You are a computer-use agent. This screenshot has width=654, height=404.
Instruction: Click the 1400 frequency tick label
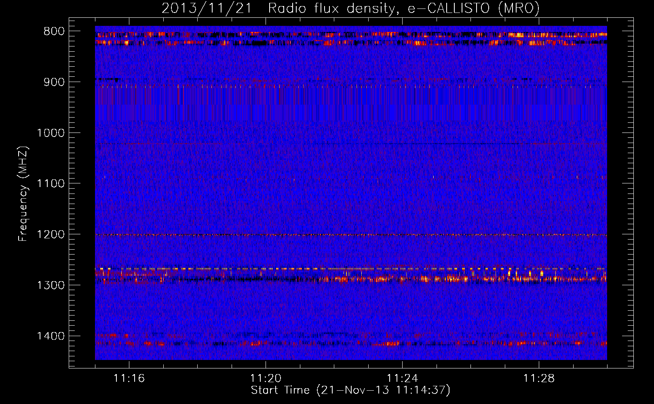(51, 336)
